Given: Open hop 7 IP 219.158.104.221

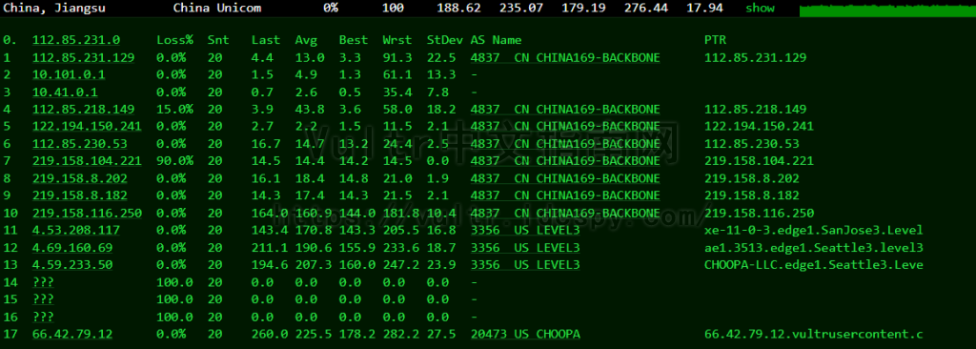Looking at the screenshot, I should (87, 161).
